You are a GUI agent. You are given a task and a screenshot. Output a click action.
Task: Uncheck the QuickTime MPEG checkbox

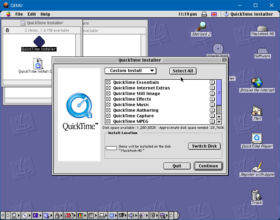[108, 121]
